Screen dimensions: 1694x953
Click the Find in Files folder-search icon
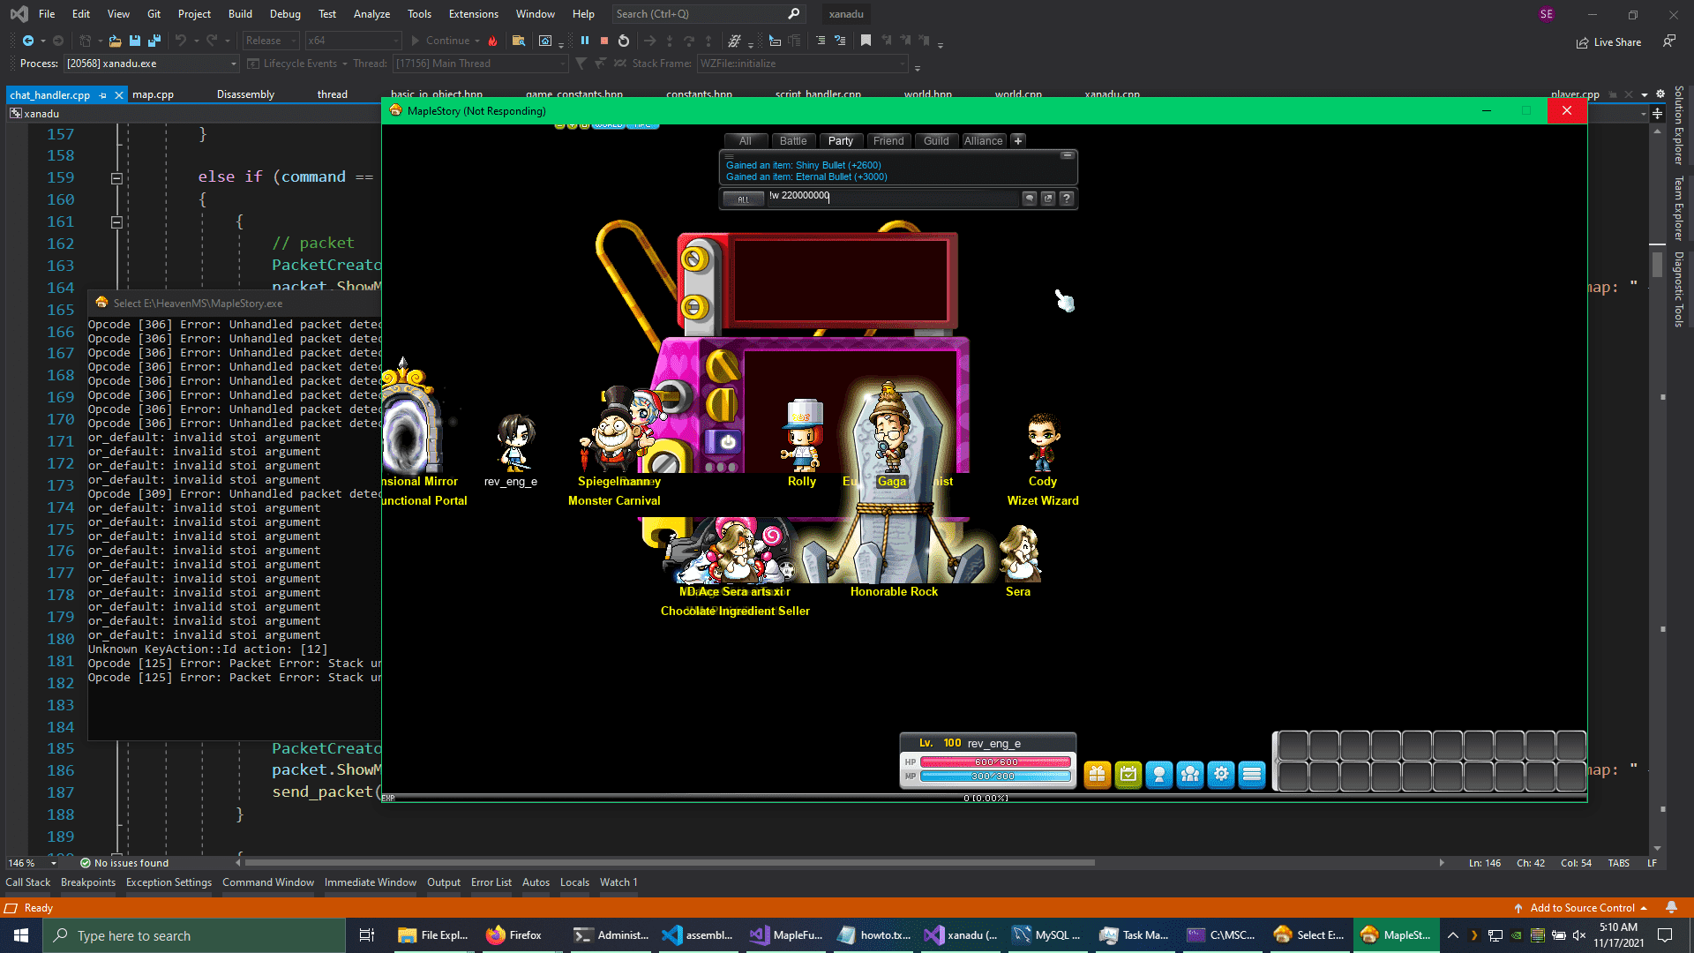pyautogui.click(x=519, y=41)
